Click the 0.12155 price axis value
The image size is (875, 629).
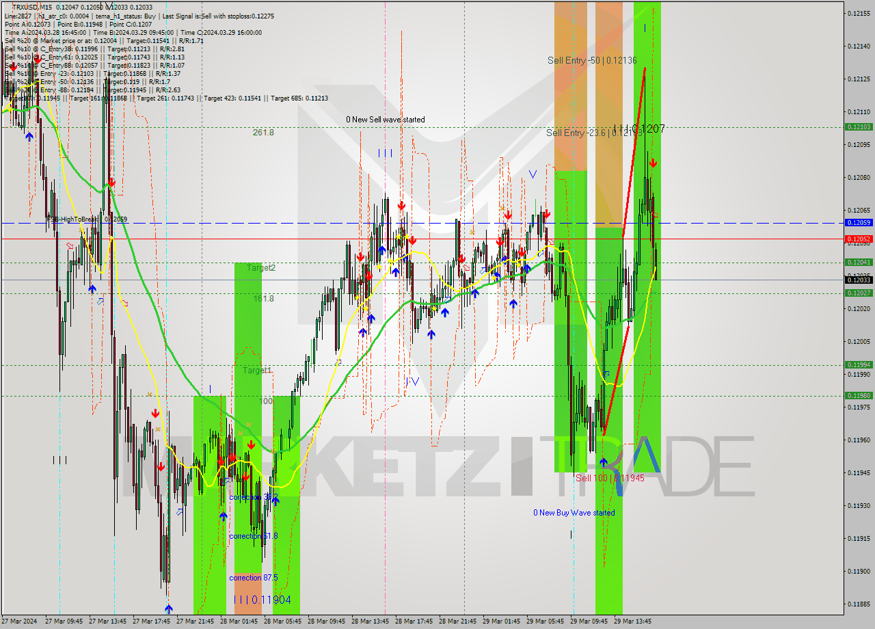(x=859, y=14)
